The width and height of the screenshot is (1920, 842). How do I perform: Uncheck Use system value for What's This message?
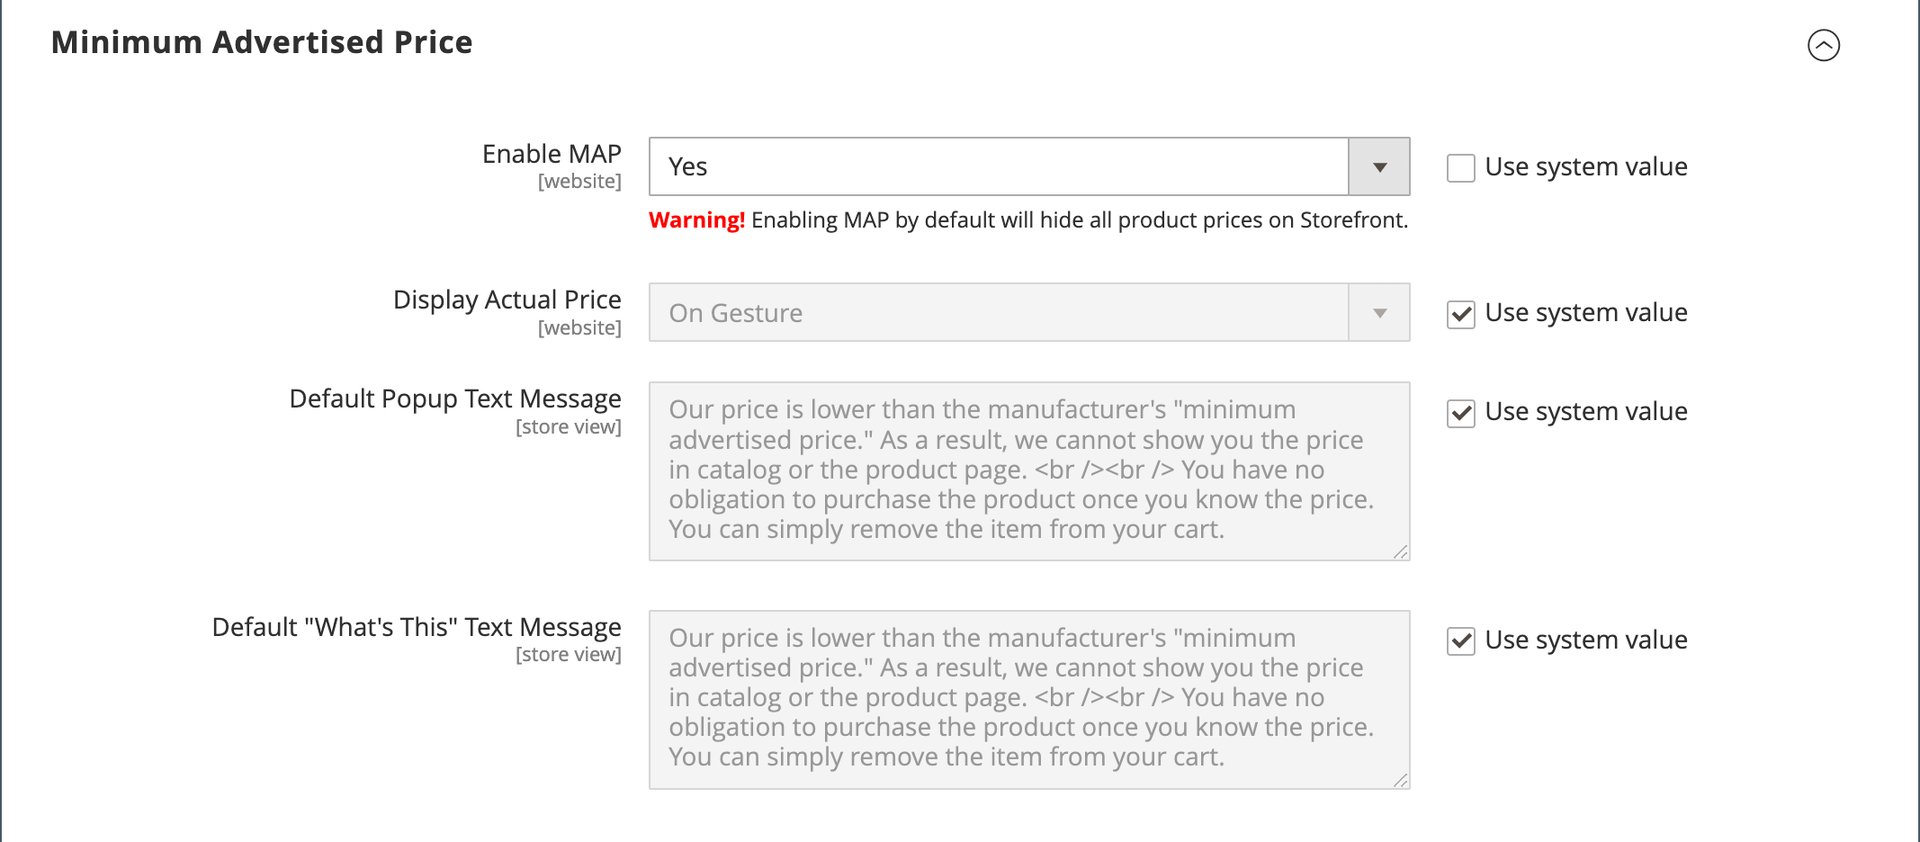[1461, 641]
